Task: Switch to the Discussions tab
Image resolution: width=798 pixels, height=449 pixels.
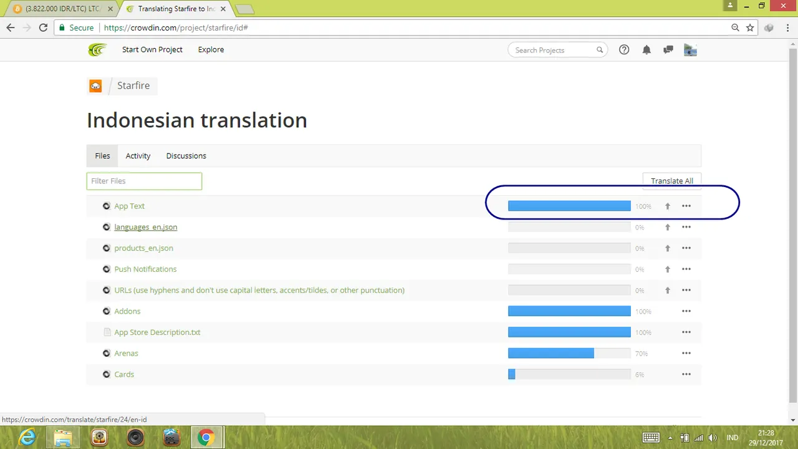Action: [x=186, y=156]
